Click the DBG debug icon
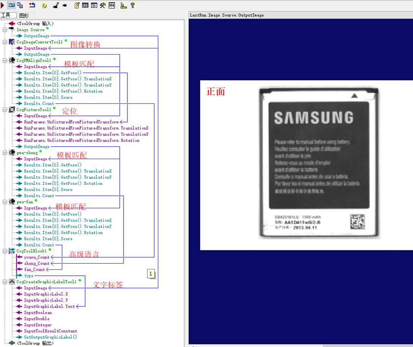The height and width of the screenshot is (347, 413). (112, 5)
